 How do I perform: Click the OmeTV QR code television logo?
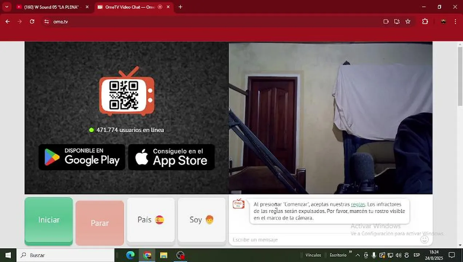[x=127, y=91]
